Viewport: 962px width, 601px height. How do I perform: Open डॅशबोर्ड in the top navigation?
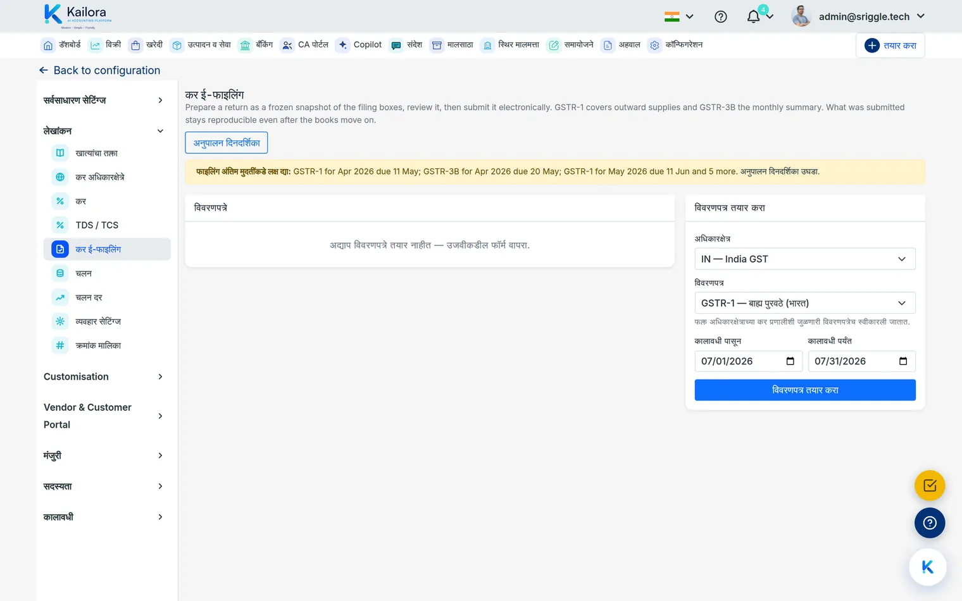[x=61, y=45]
